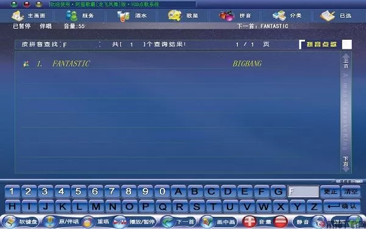
Task: Tap the letter H key
Action: pos(12,206)
